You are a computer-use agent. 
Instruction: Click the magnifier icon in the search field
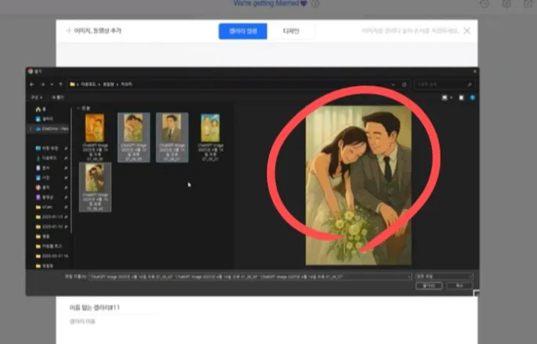pyautogui.click(x=470, y=84)
